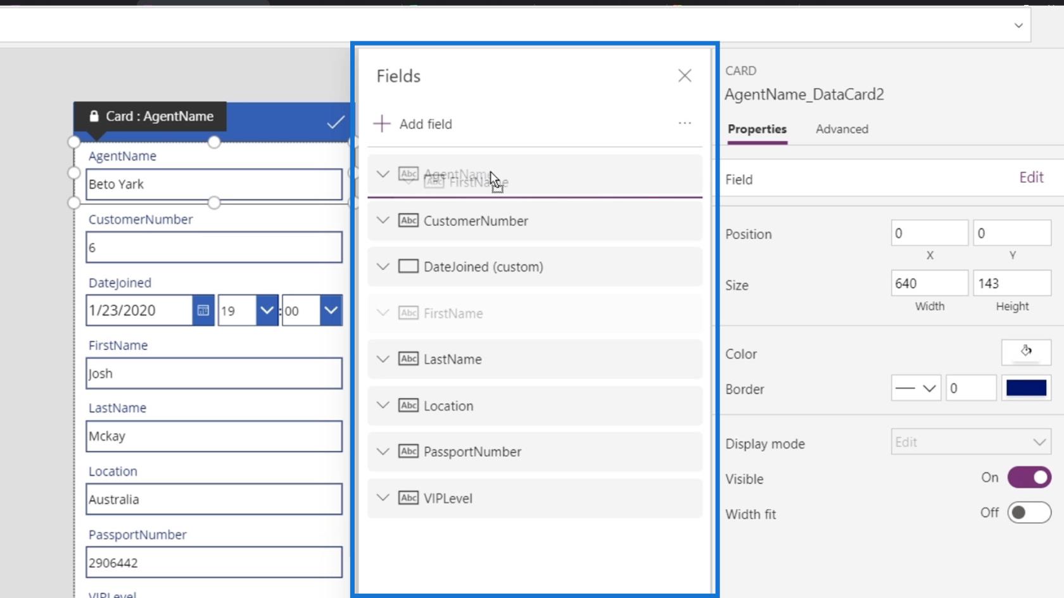This screenshot has width=1064, height=598.
Task: Click the PassportNumber input showing 2906442
Action: 214,563
